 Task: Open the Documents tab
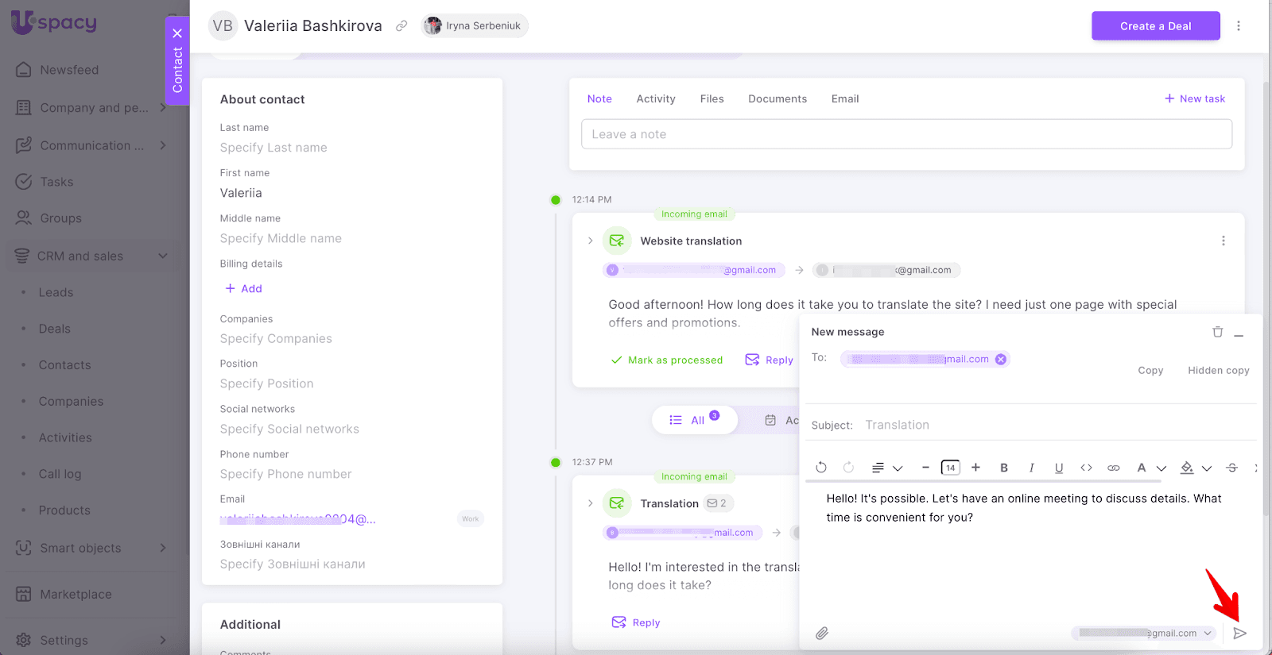(777, 99)
